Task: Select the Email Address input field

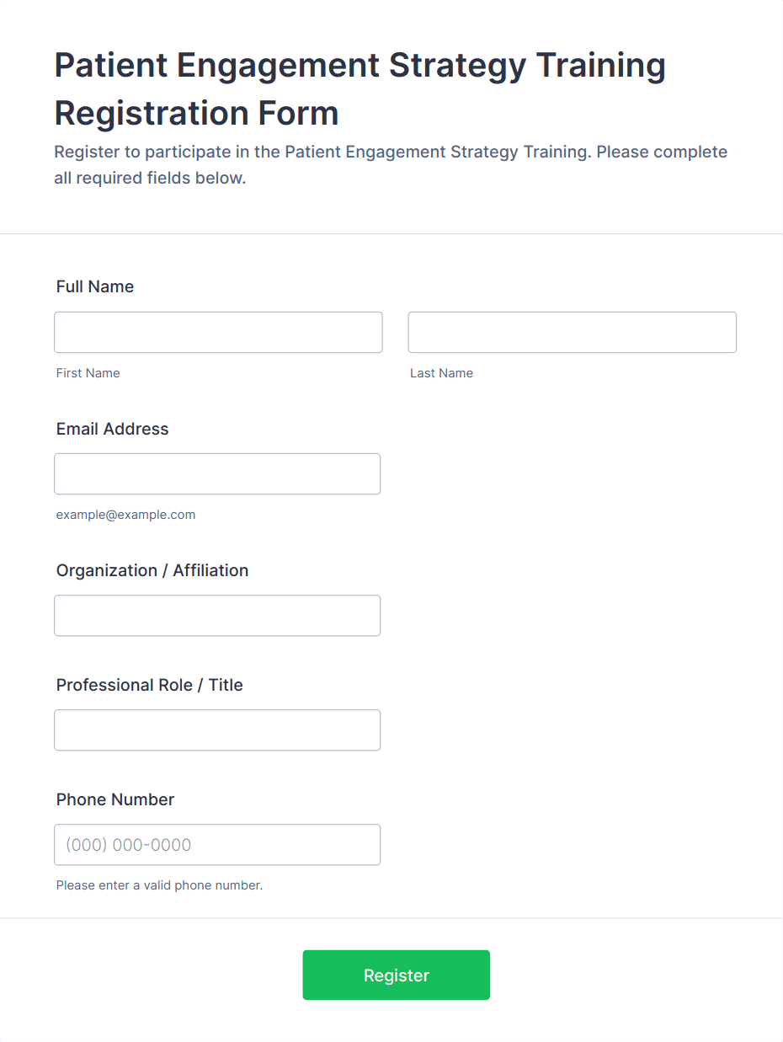Action: (x=217, y=474)
